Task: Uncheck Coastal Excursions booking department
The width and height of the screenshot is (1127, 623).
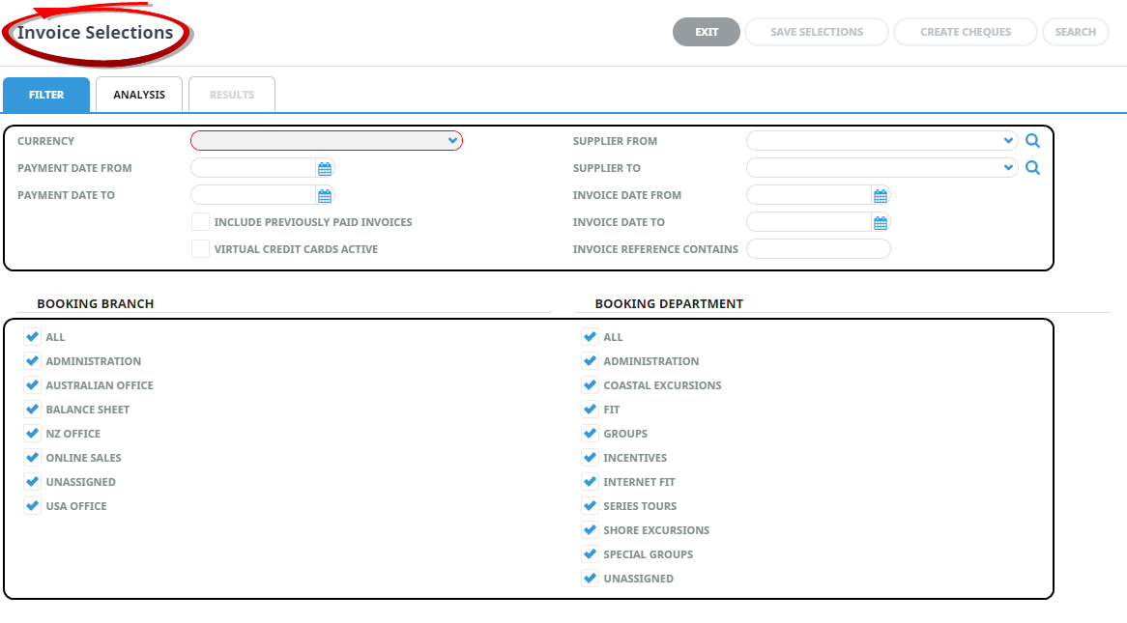Action: (590, 385)
